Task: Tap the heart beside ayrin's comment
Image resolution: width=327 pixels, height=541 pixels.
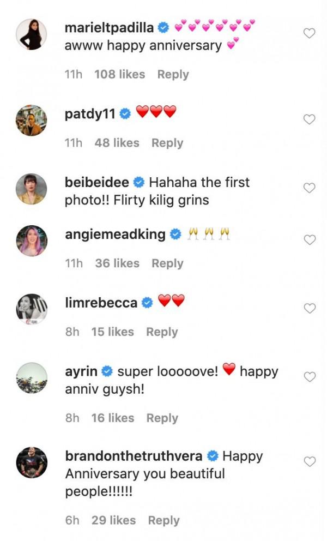Action: tap(309, 377)
